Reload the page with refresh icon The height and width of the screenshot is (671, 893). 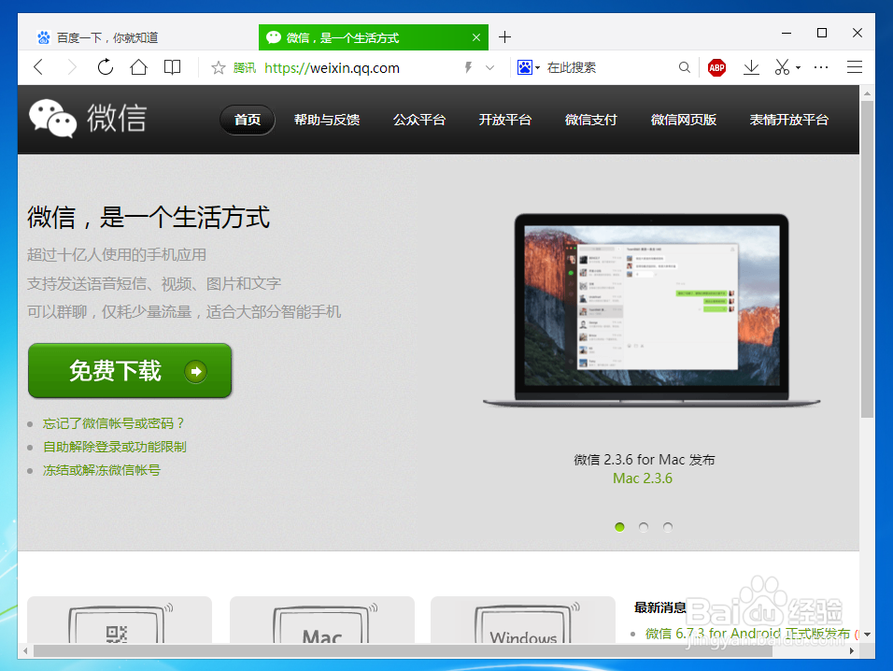coord(106,67)
